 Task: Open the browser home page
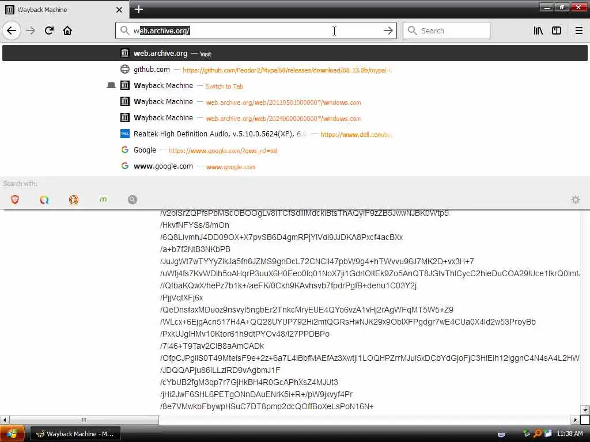[x=67, y=31]
